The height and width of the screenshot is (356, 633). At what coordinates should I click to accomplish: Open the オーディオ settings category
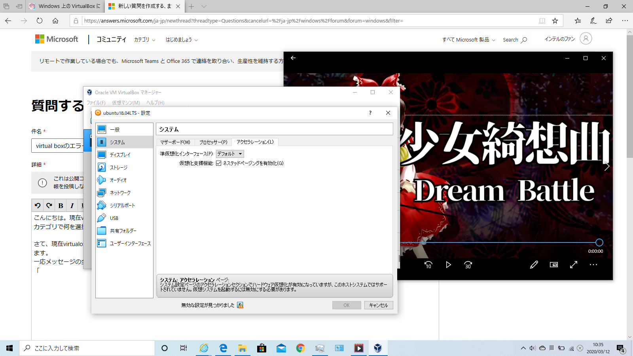[x=124, y=180]
